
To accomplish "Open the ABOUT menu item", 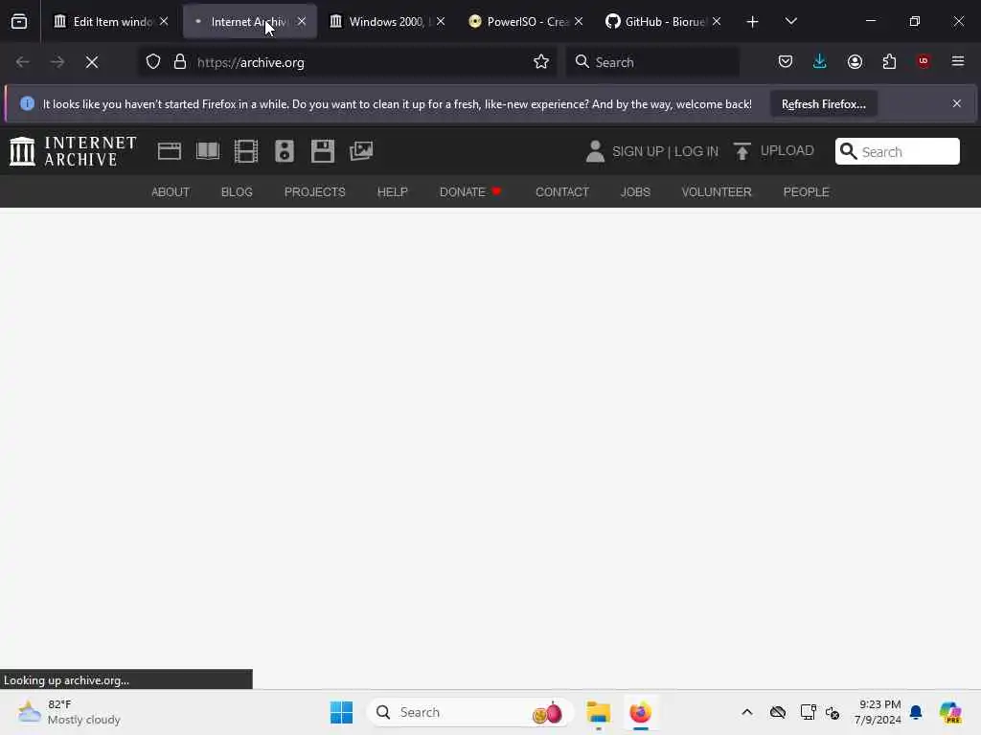I will (x=171, y=191).
